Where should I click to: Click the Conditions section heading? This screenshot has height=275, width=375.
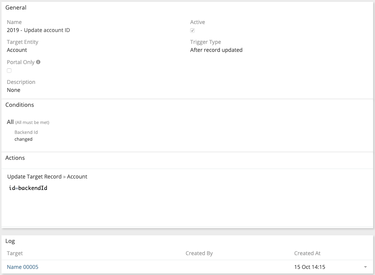point(19,105)
